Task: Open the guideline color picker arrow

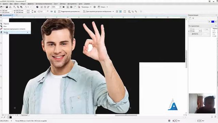Action: [216, 22]
